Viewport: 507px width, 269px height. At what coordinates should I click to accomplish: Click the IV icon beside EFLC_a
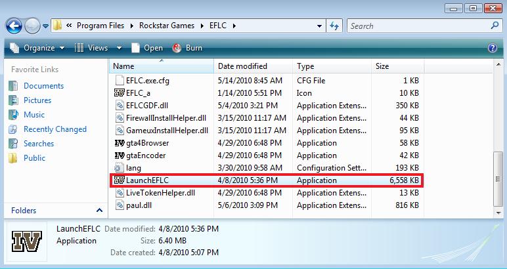[x=120, y=93]
